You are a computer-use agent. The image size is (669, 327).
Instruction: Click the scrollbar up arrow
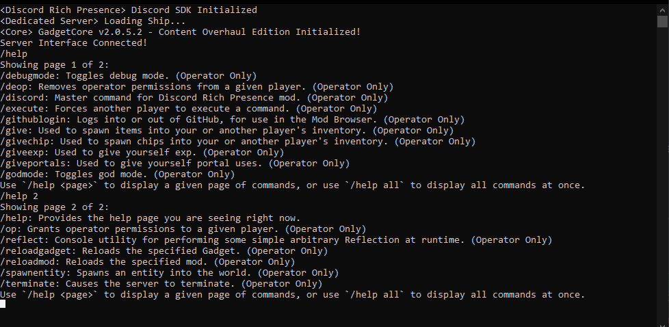tap(662, 6)
